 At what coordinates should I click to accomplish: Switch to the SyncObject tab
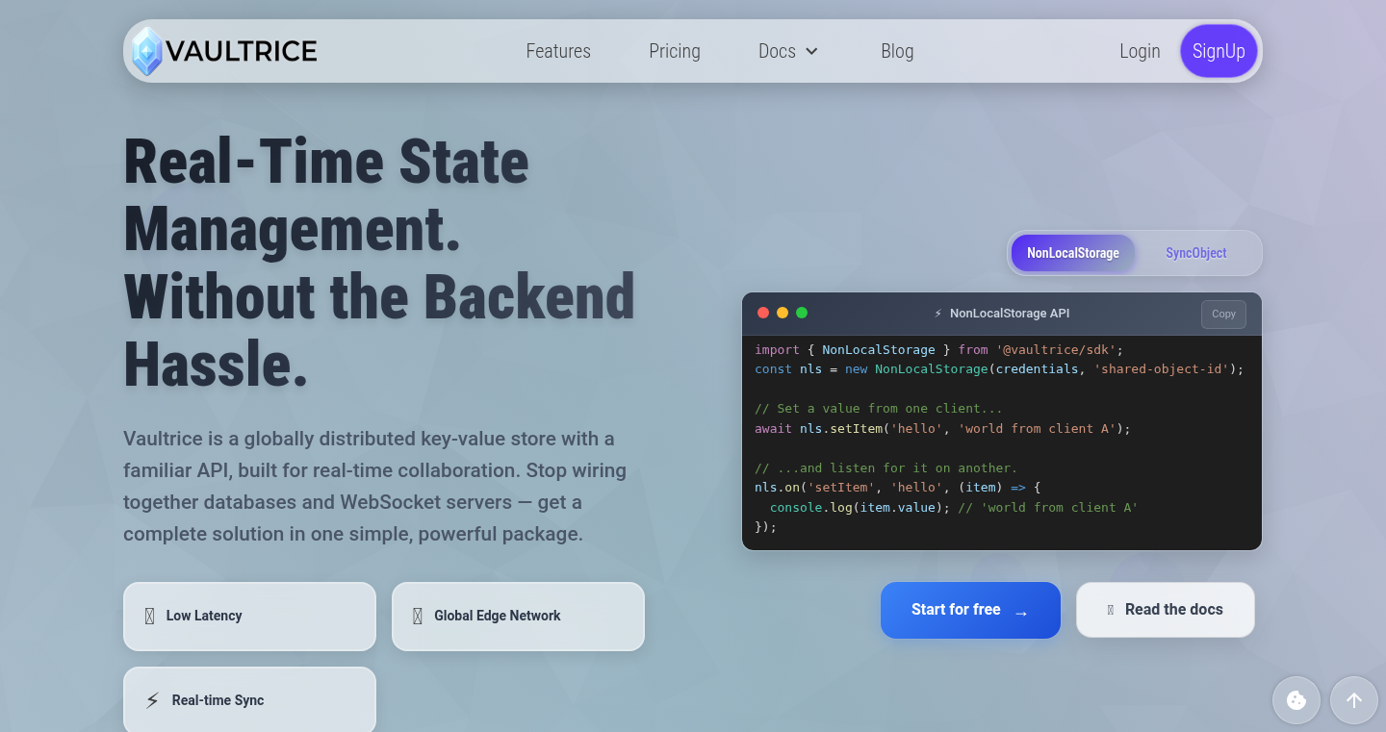tap(1196, 253)
